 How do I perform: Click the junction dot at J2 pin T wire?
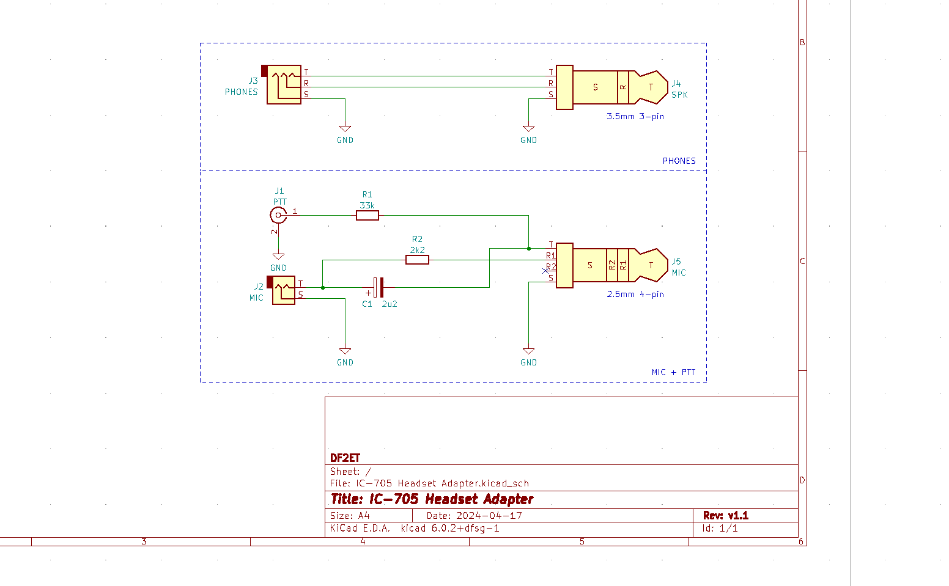[322, 287]
